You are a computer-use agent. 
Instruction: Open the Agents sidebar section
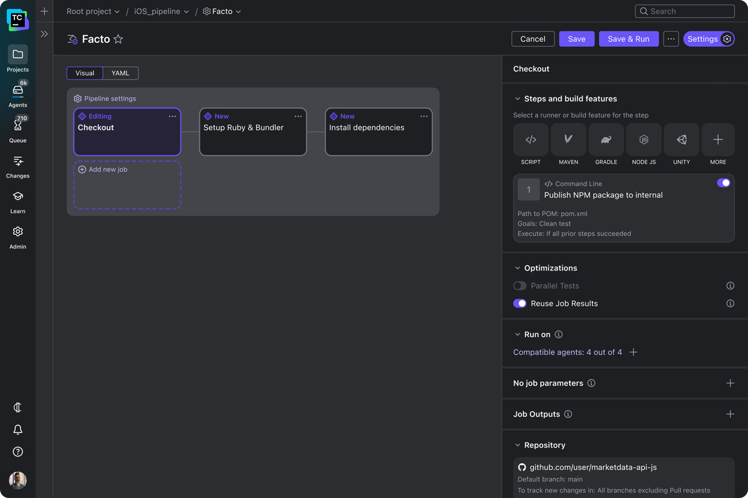(x=18, y=95)
